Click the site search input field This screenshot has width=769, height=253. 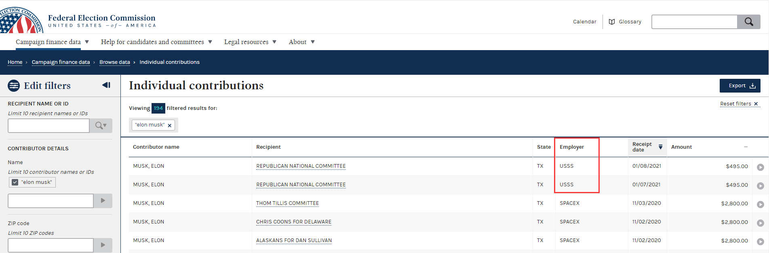694,22
